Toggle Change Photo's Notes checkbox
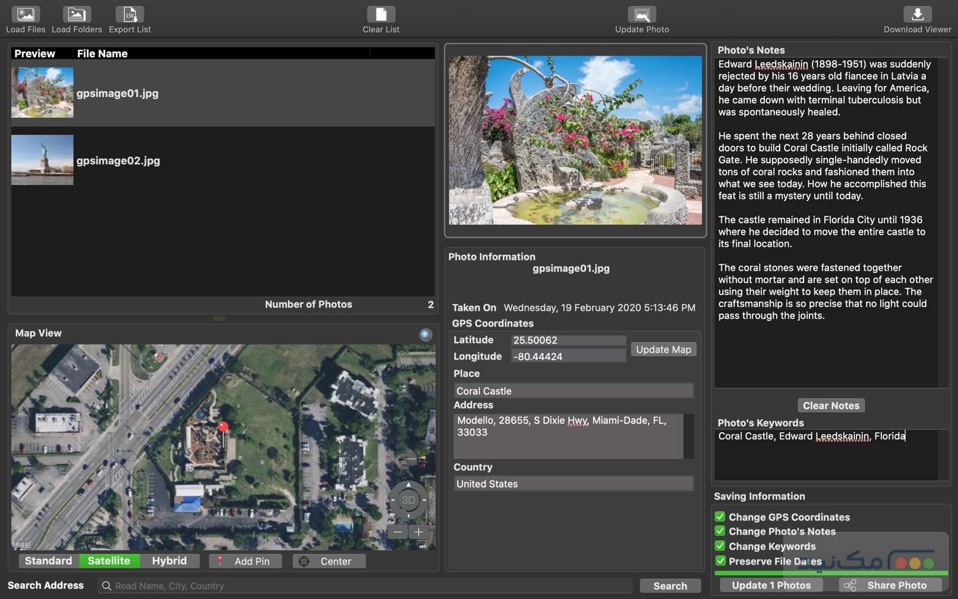The height and width of the screenshot is (599, 958). click(x=720, y=531)
